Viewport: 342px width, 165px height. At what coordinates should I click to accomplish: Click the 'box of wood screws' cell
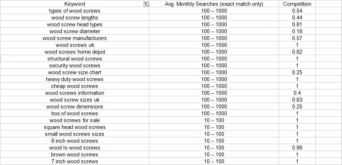(74, 113)
